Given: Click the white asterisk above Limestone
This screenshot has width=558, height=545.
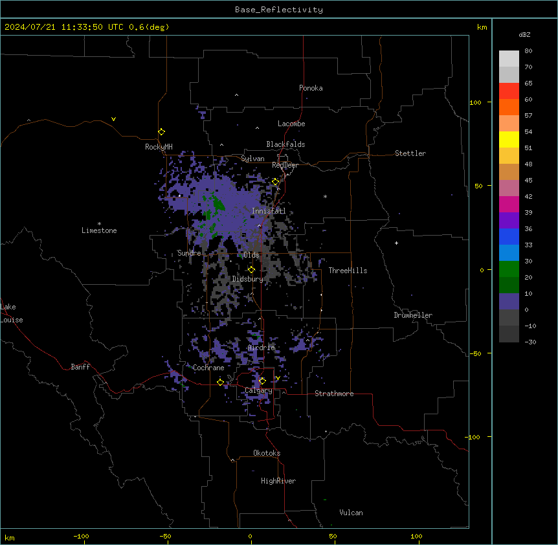Looking at the screenshot, I should tap(99, 224).
